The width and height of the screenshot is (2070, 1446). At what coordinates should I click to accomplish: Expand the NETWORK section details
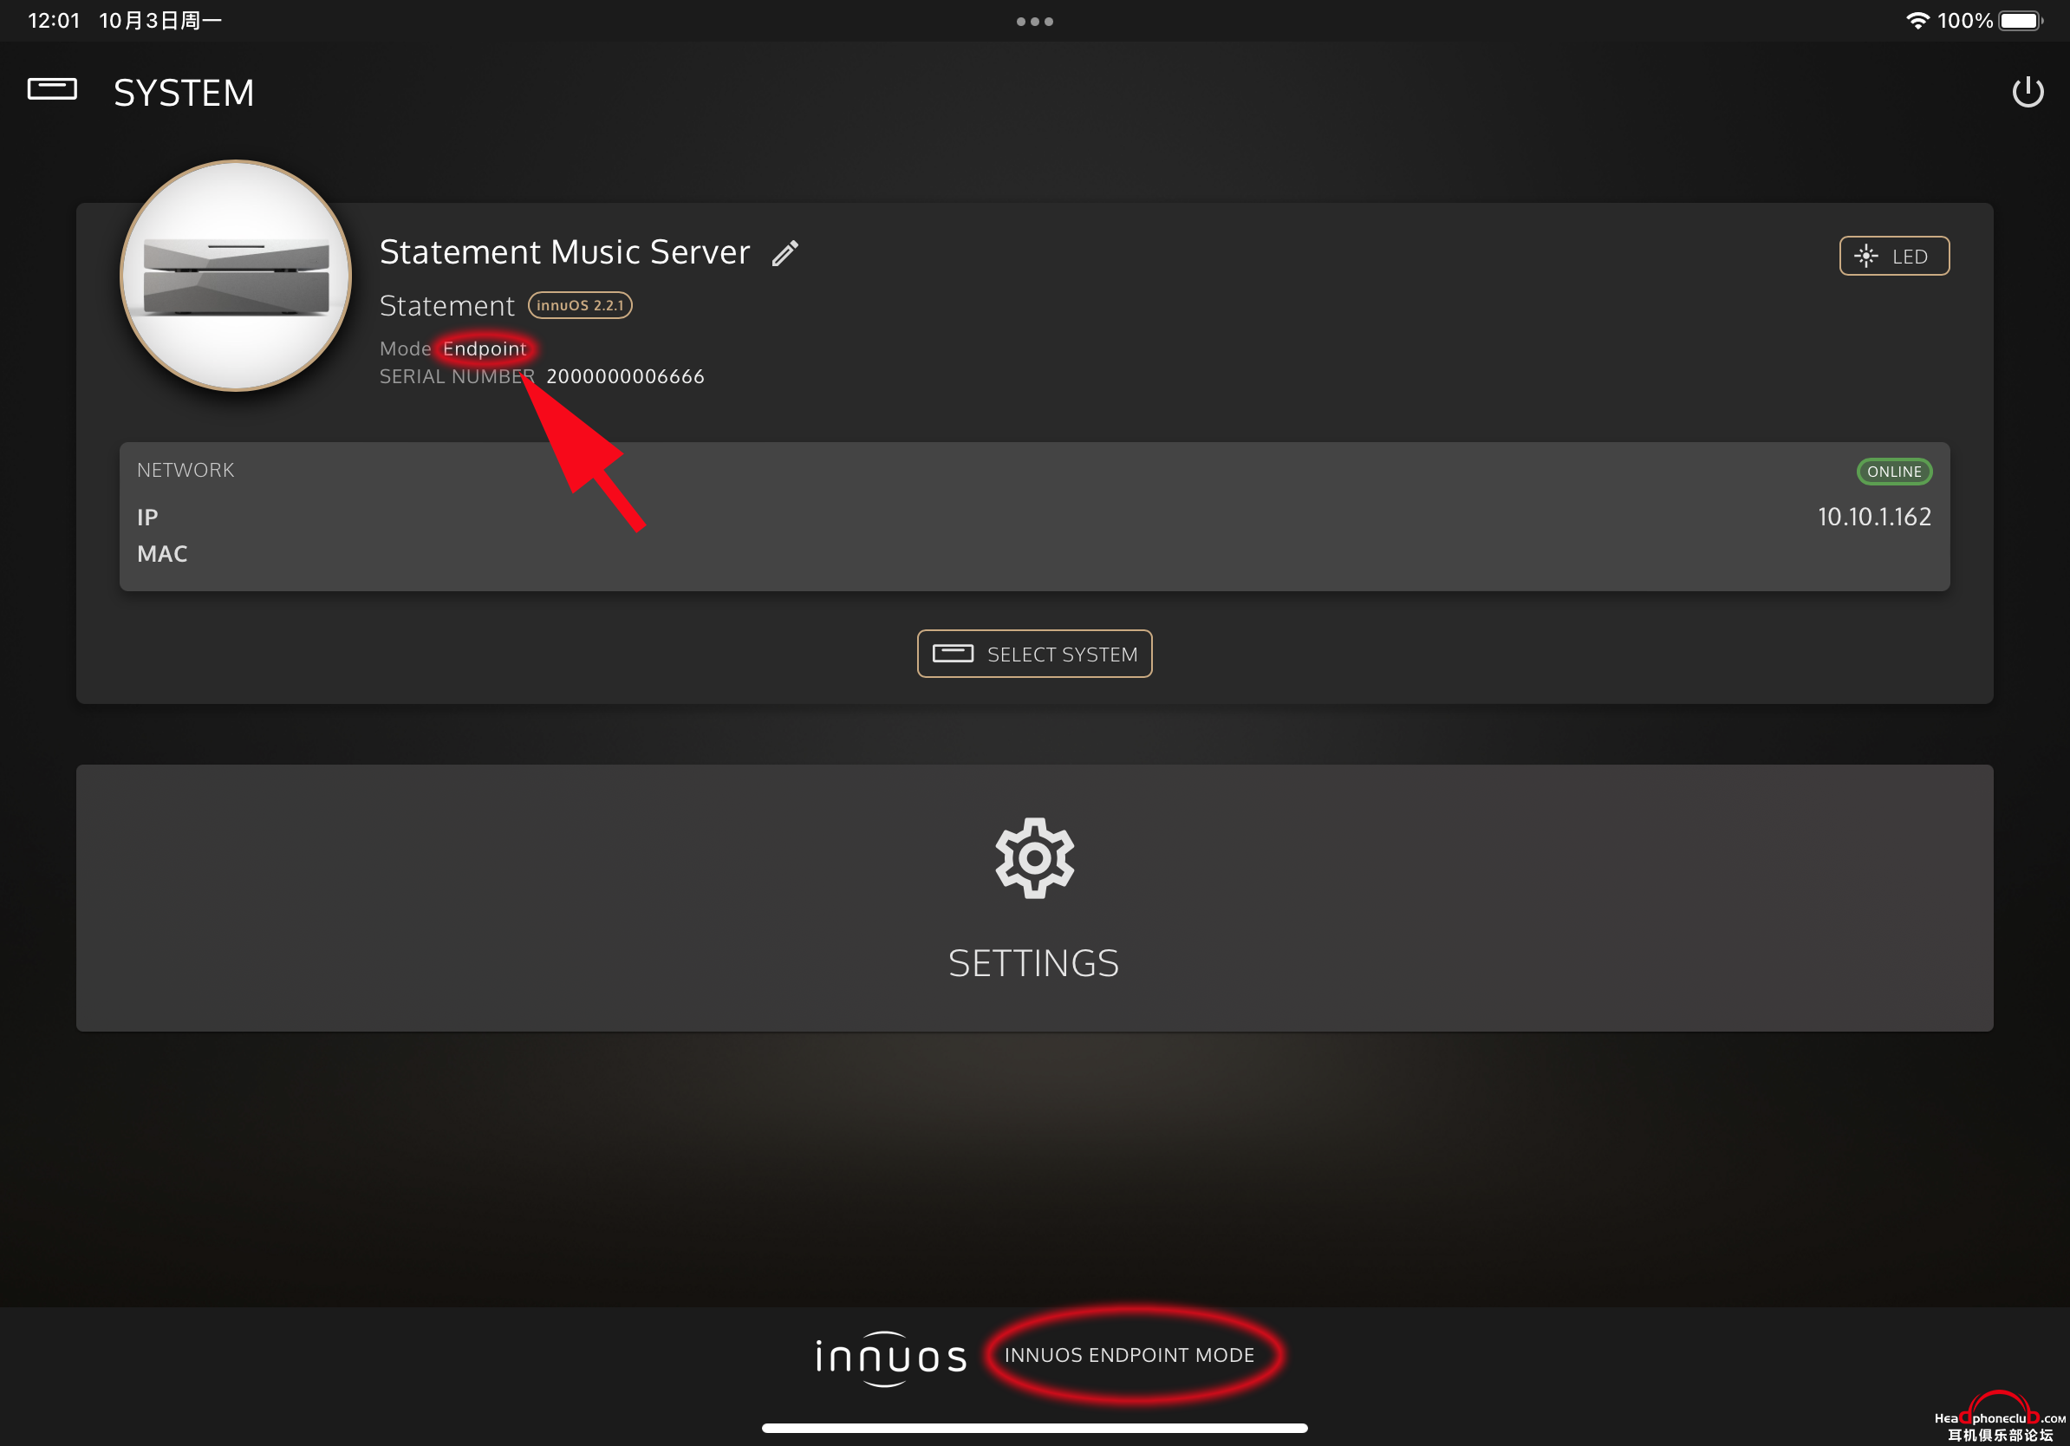(x=186, y=469)
